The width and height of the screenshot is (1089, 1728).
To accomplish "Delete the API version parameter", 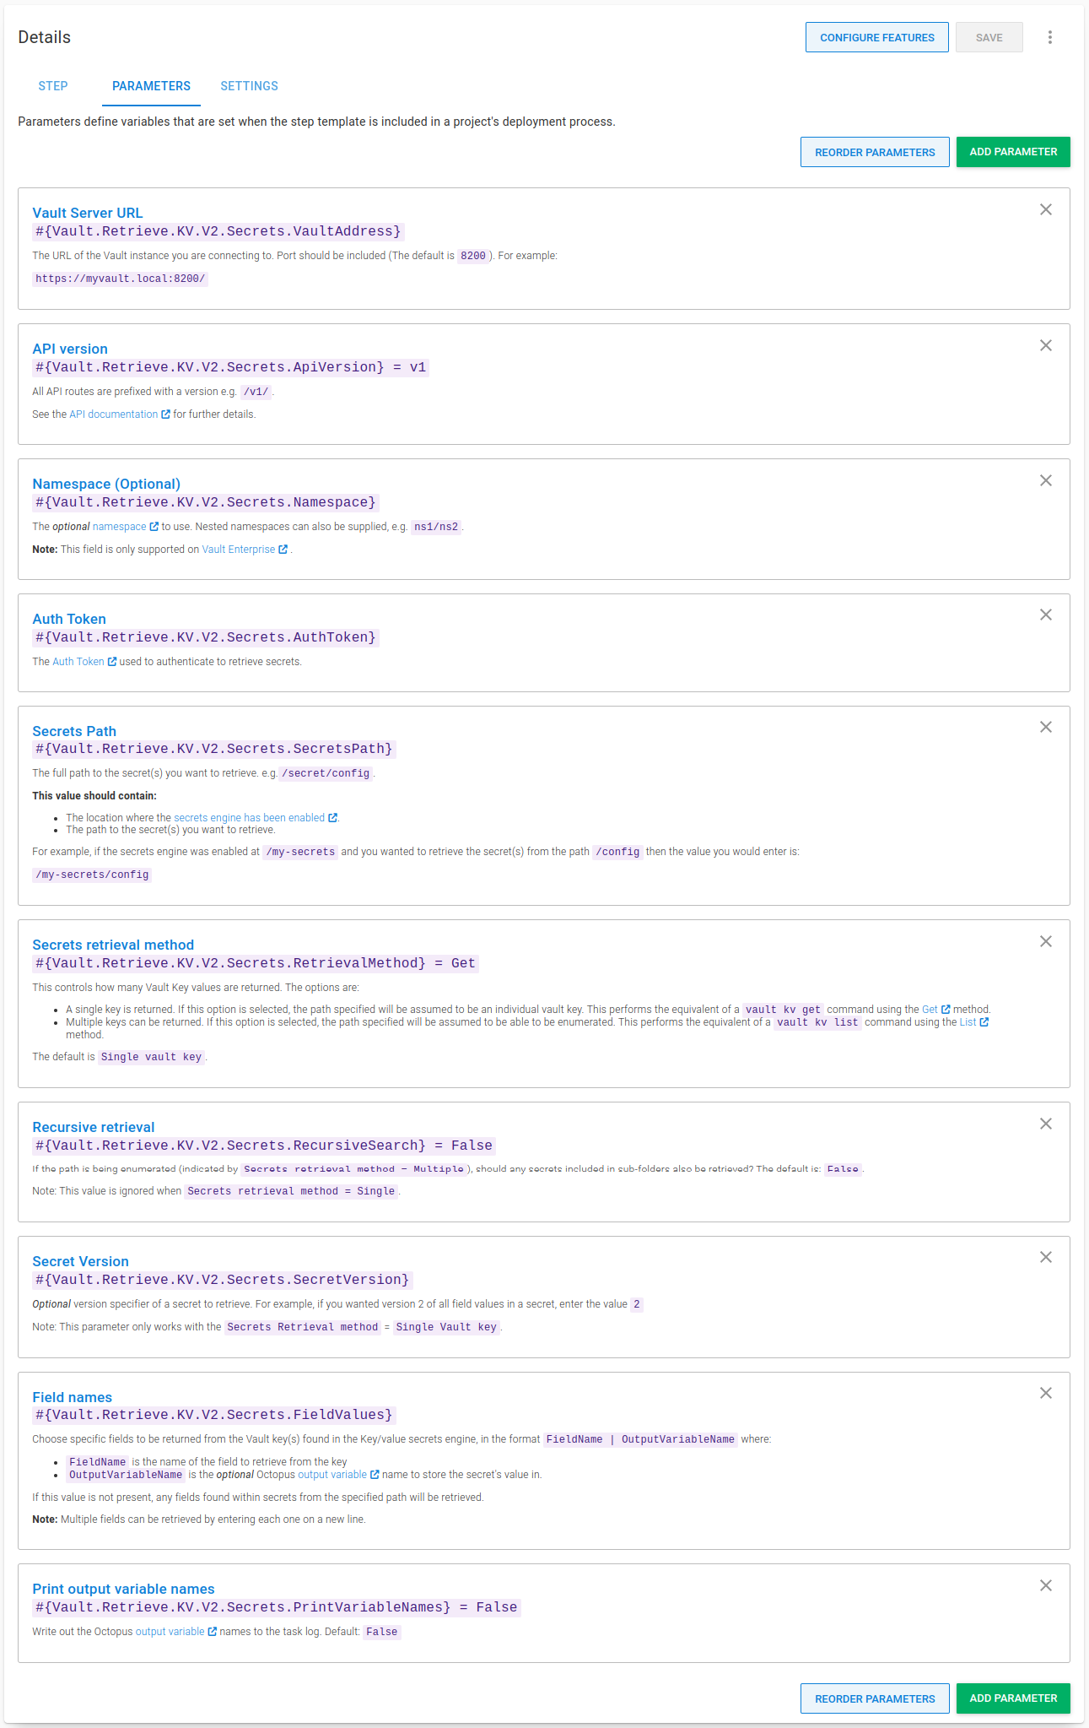I will point(1046,346).
